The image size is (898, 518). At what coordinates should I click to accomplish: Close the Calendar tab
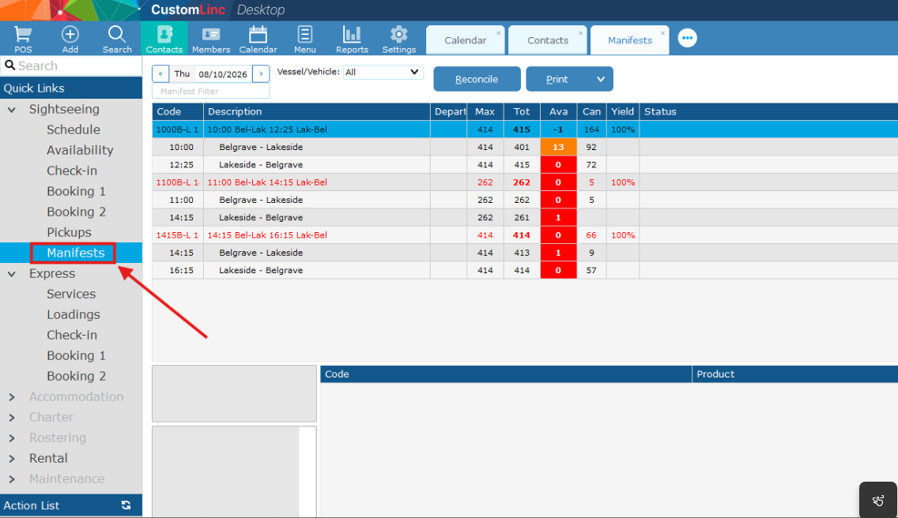point(498,33)
